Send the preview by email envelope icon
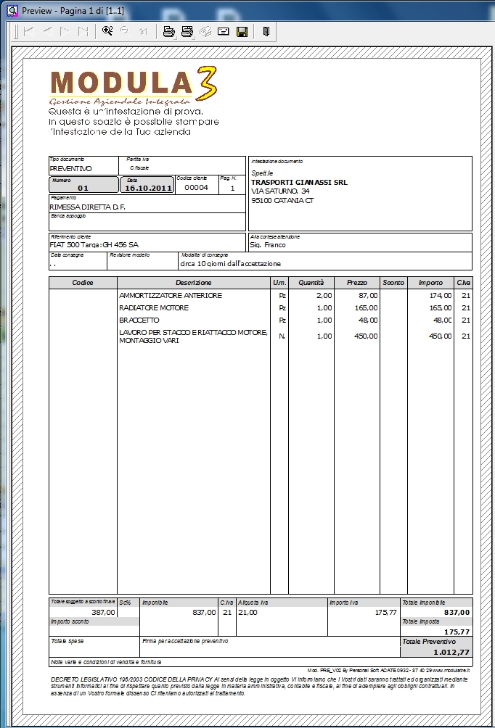Viewport: 495px width, 728px height. coord(224,32)
